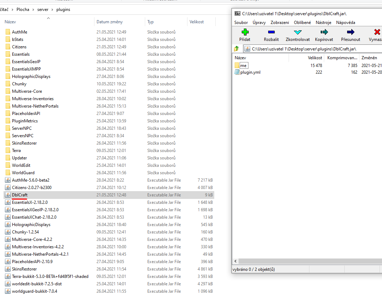
Task: Open the Soubor menu in 7-Zip
Action: point(241,22)
